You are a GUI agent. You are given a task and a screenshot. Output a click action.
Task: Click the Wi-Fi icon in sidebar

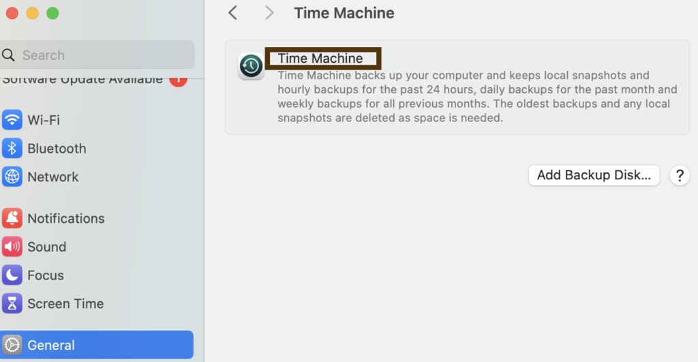pos(12,120)
